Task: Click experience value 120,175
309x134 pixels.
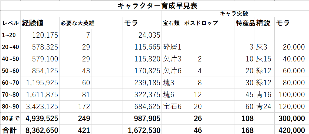Action: point(40,35)
